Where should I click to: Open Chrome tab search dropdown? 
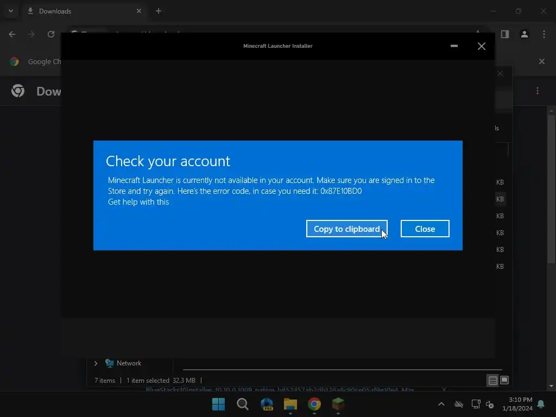pyautogui.click(x=11, y=11)
